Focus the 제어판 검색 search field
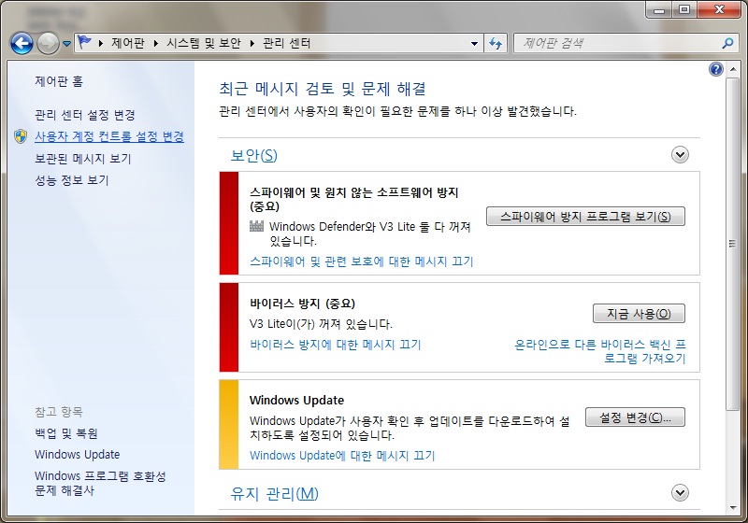Image resolution: width=748 pixels, height=523 pixels. [617, 43]
